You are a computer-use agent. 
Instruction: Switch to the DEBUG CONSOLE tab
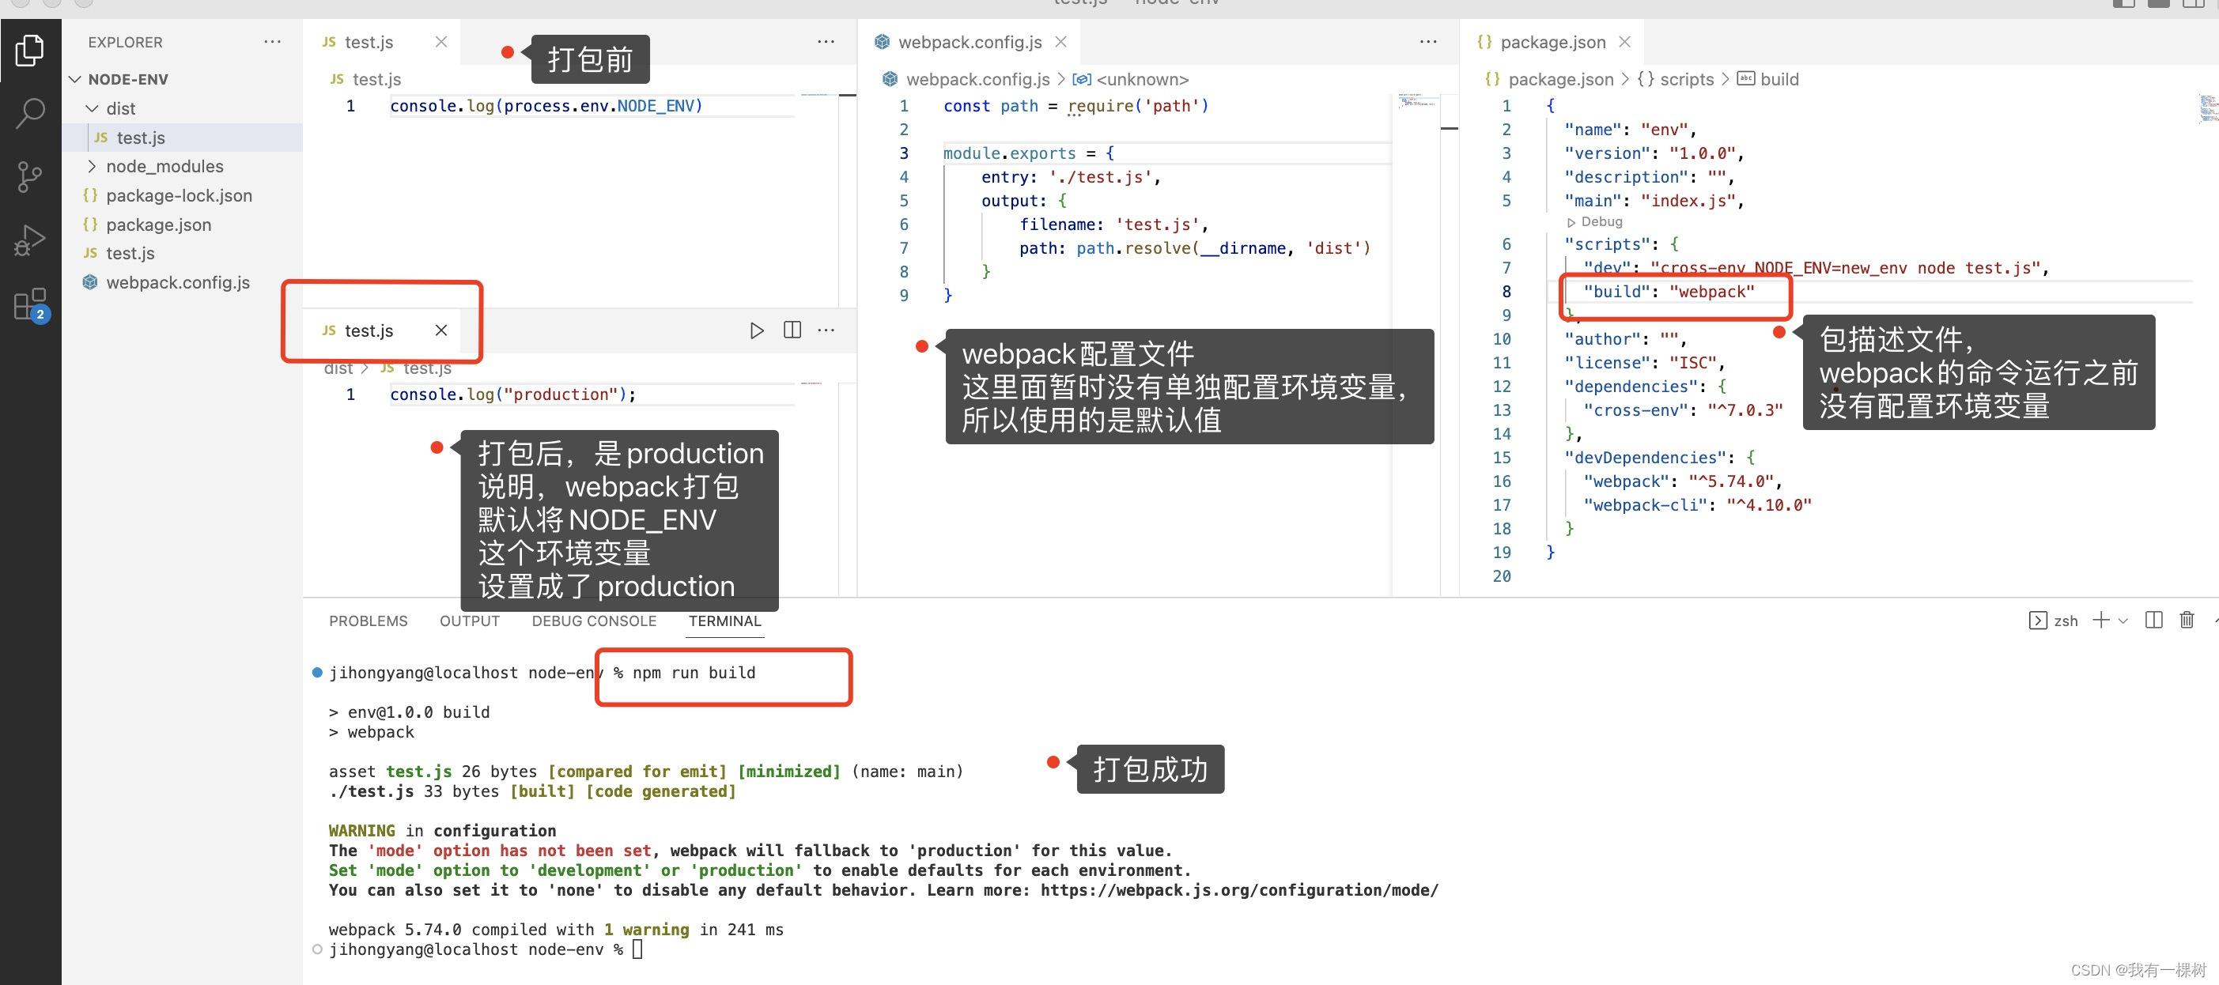(594, 620)
